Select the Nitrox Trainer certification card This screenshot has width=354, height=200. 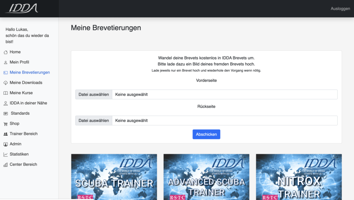tap(299, 177)
